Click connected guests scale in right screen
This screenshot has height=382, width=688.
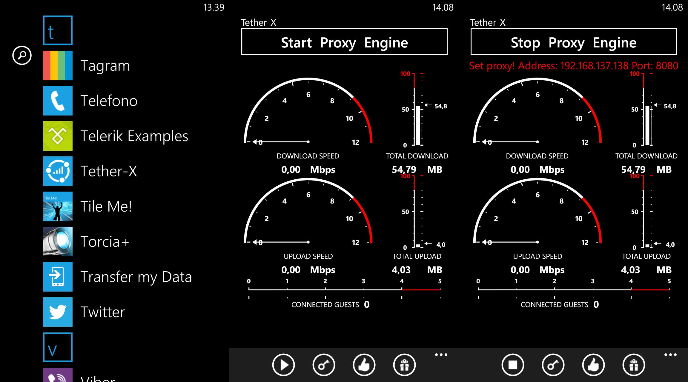pyautogui.click(x=574, y=289)
